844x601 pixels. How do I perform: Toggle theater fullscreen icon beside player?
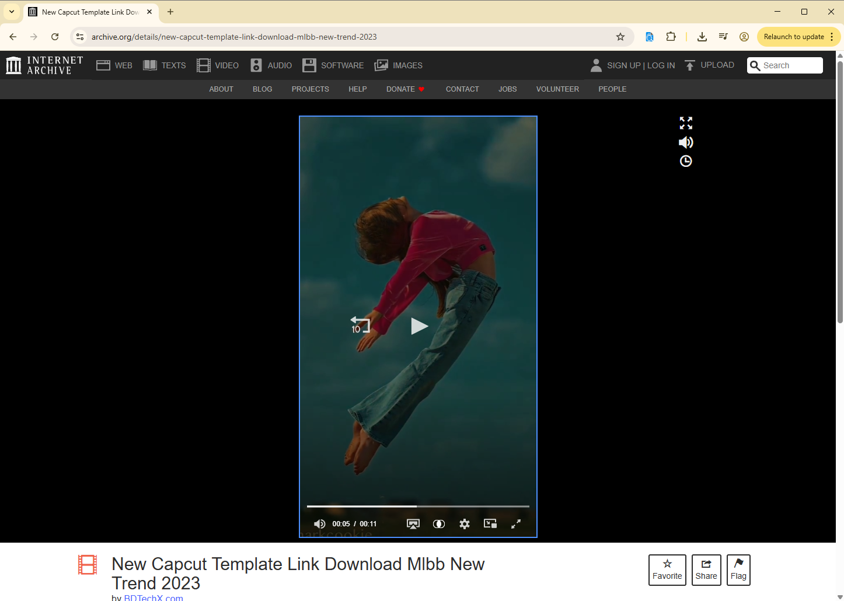[x=686, y=123]
